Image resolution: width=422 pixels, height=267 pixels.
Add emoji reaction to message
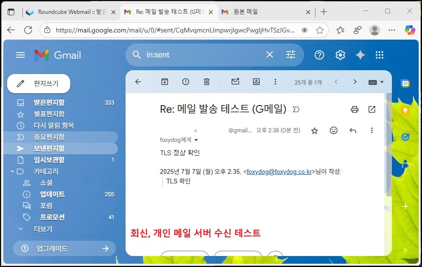[x=334, y=130]
